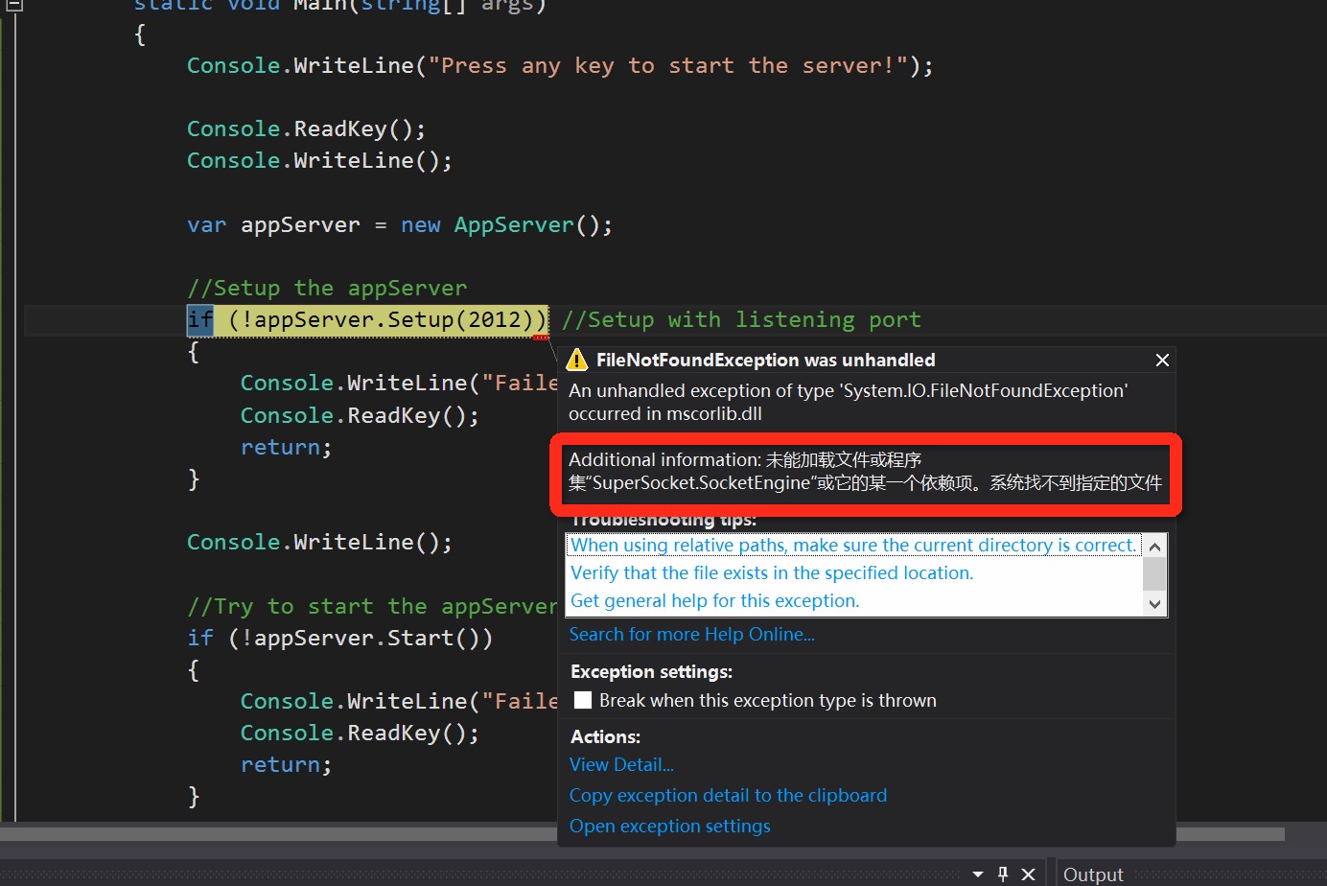Click the "Press any key to start the server!" string
This screenshot has height=886, width=1327.
(667, 65)
